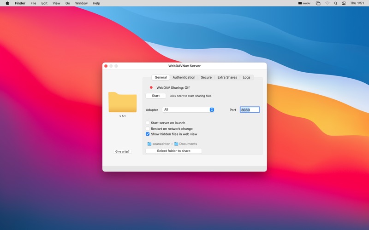
Task: Click the seanashton path text
Action: [x=161, y=144]
